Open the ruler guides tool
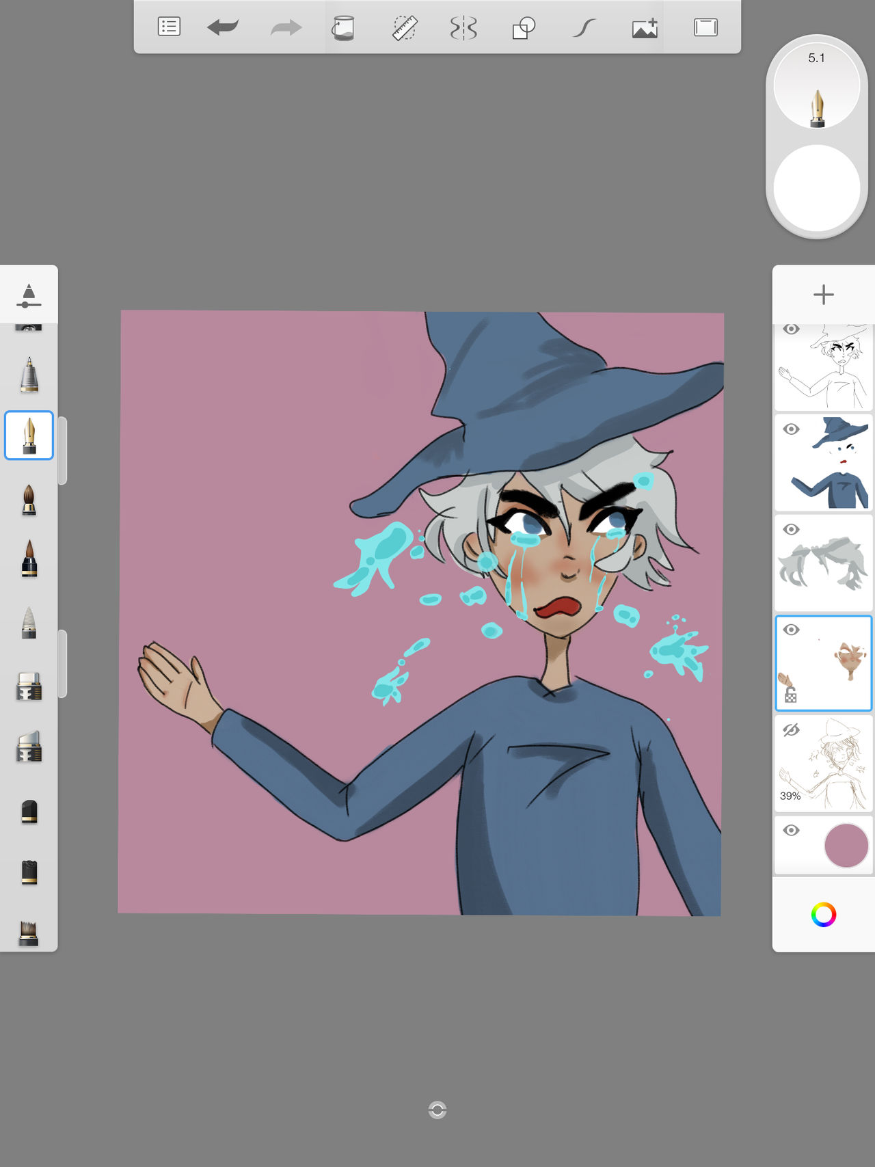Screen dimensions: 875x1167 click(405, 28)
